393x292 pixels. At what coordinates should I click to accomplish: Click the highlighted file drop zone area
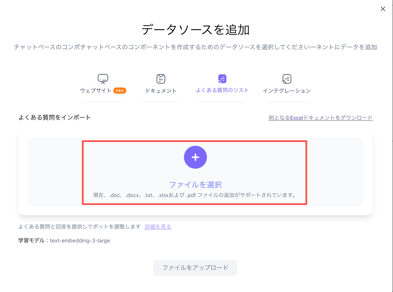(x=195, y=172)
